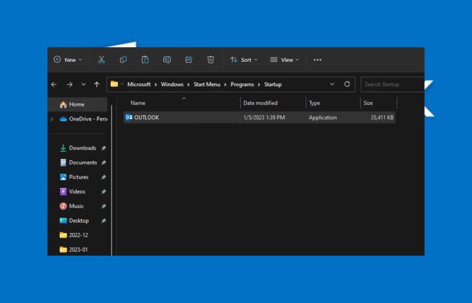Navigate to Programs in breadcrumb
Viewport: 472px width, 303px height.
tap(242, 84)
